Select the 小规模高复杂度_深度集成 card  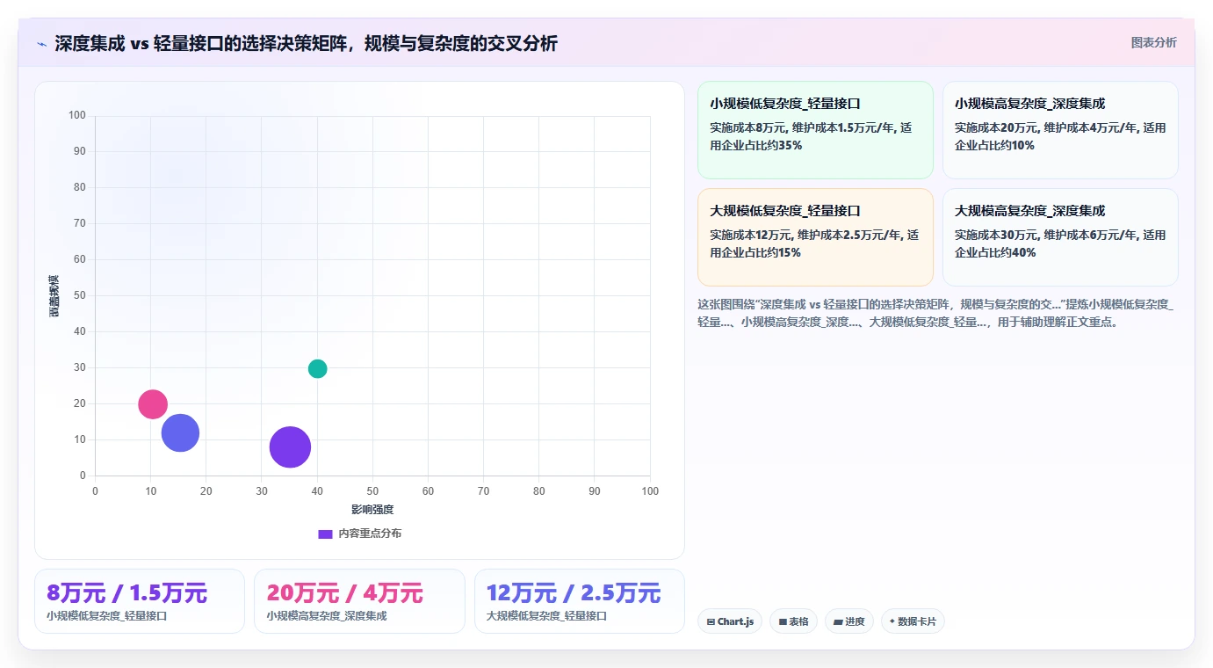click(1060, 130)
